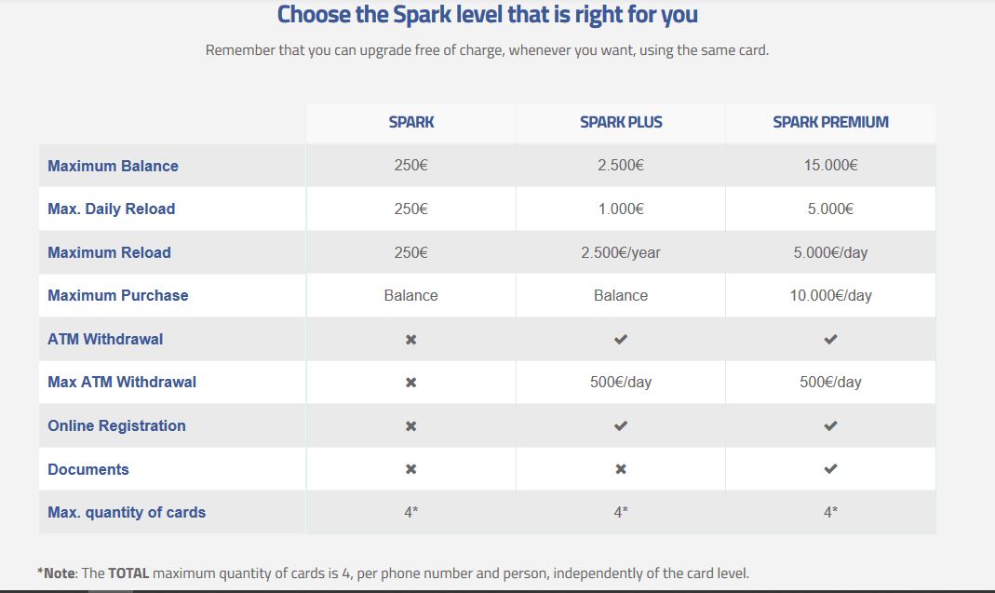Click the Maximum Balance row label
This screenshot has height=593, width=995.
coord(113,166)
